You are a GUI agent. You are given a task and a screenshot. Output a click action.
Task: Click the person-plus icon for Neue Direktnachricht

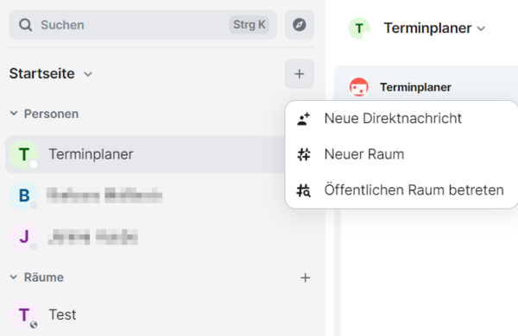tap(303, 119)
